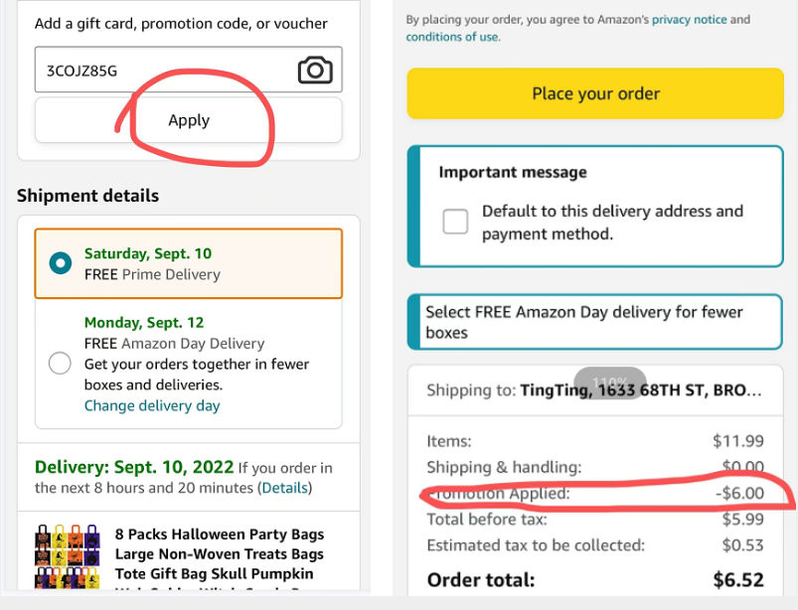Click the Shipment details heading
The height and width of the screenshot is (610, 798).
(87, 196)
